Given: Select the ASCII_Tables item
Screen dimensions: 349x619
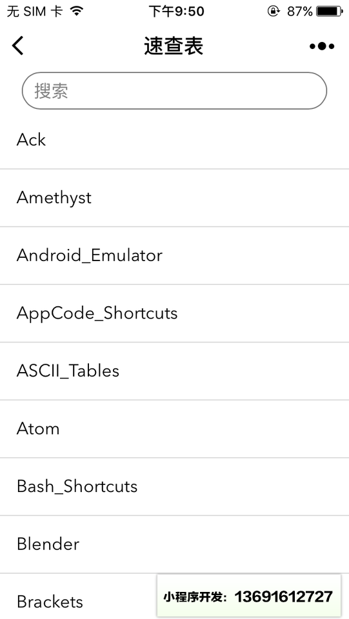Looking at the screenshot, I should click(x=174, y=371).
